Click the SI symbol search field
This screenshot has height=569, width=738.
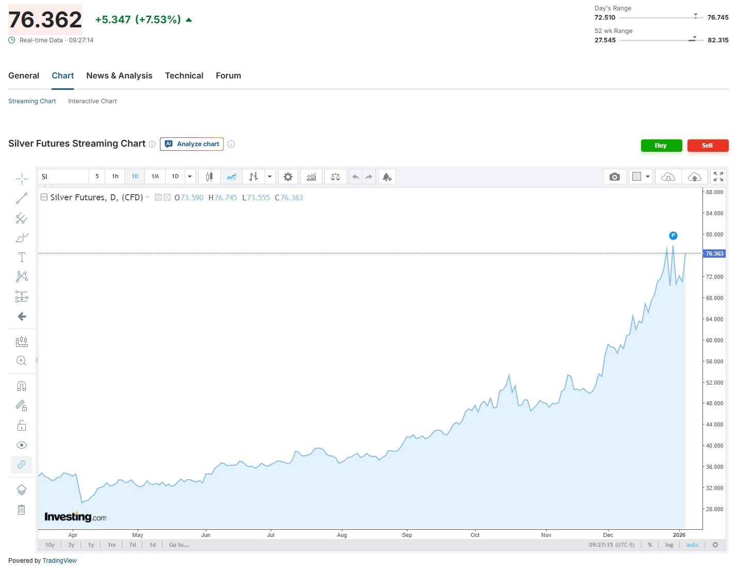63,177
